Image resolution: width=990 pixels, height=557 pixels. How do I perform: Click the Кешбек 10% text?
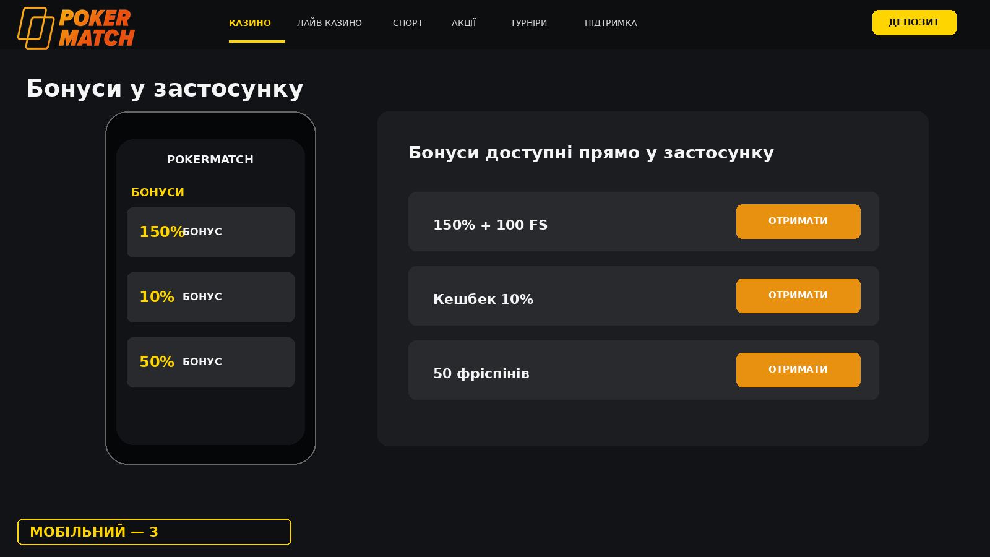click(x=483, y=299)
